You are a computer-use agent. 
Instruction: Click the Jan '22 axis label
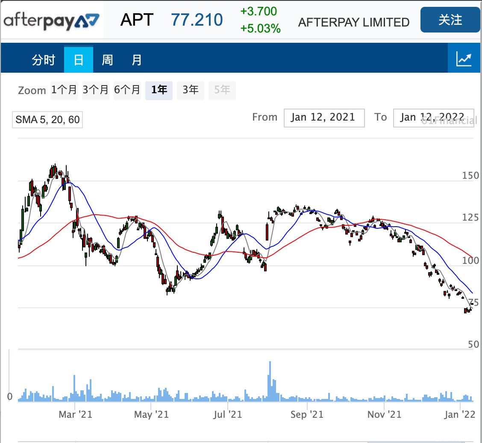(459, 414)
